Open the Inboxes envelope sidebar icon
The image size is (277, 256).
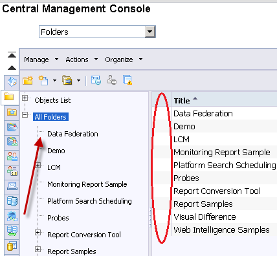tap(12, 186)
